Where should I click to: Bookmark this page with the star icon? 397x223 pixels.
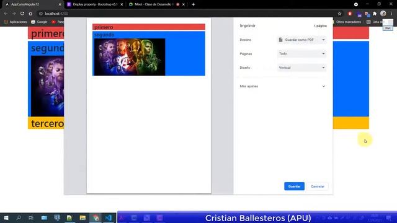click(x=339, y=14)
